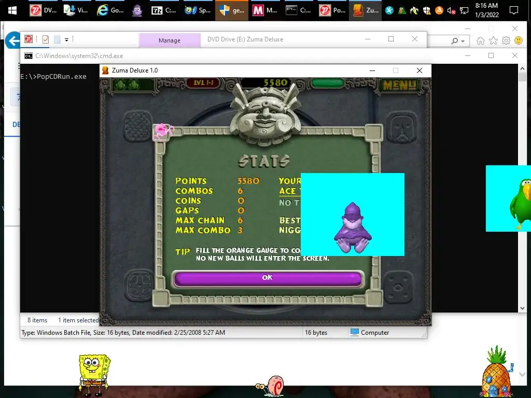Screen dimensions: 531x398
Task: Click '8 items' in Explorer status bar
Action: click(x=37, y=320)
